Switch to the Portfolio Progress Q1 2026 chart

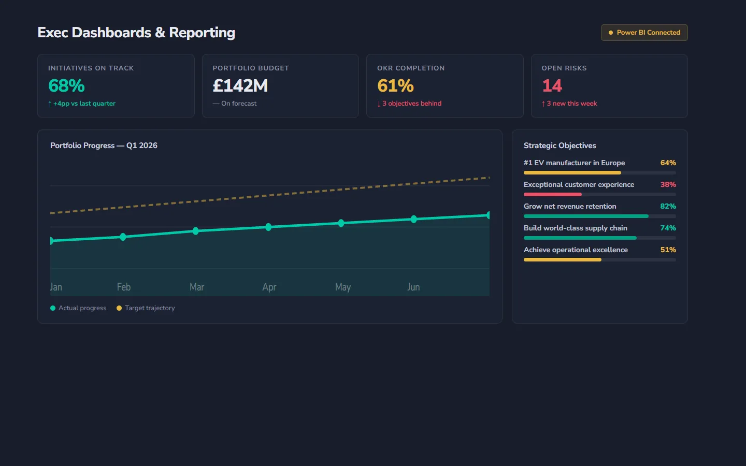coord(104,145)
